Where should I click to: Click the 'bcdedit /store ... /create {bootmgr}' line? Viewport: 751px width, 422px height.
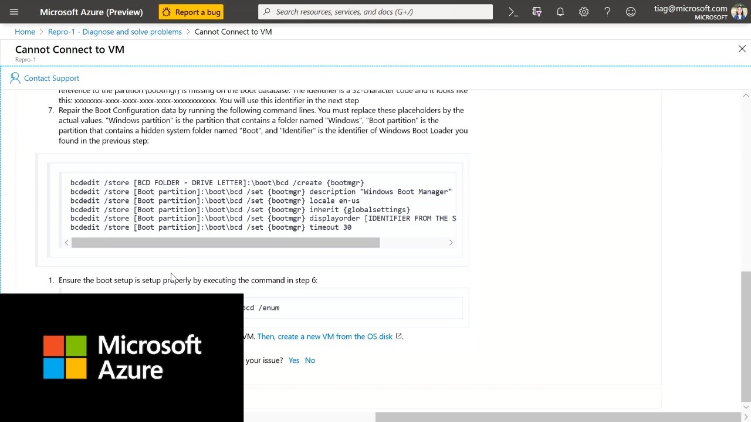point(217,183)
